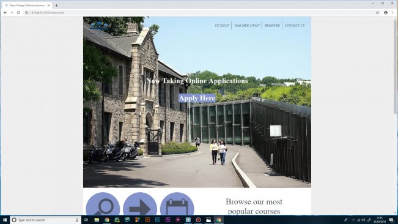
Task: Open the Windows Start menu
Action: point(4,220)
